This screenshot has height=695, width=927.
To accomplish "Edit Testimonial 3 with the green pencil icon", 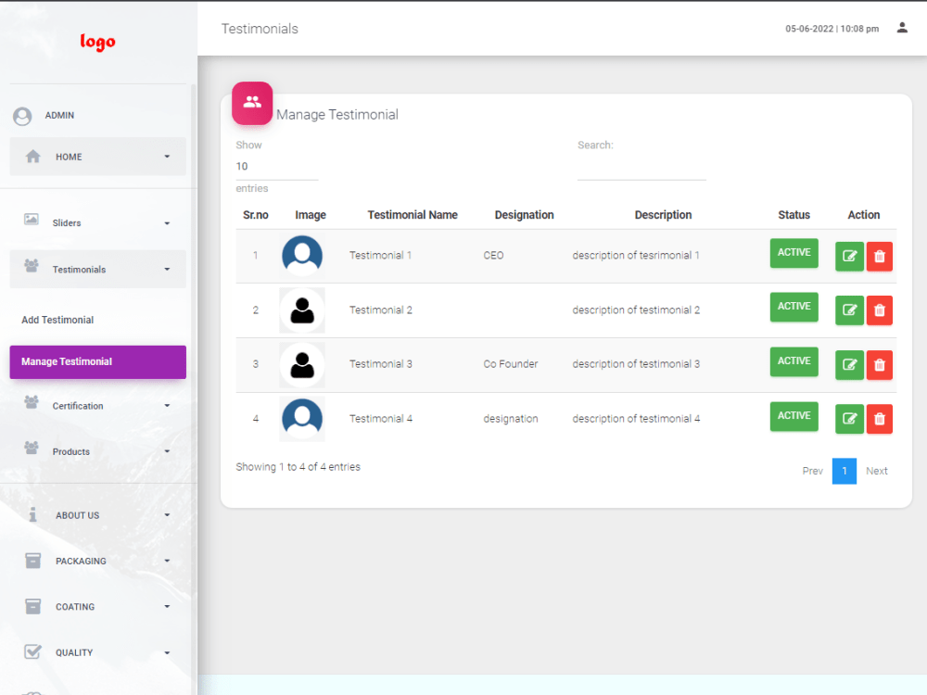I will coord(849,364).
